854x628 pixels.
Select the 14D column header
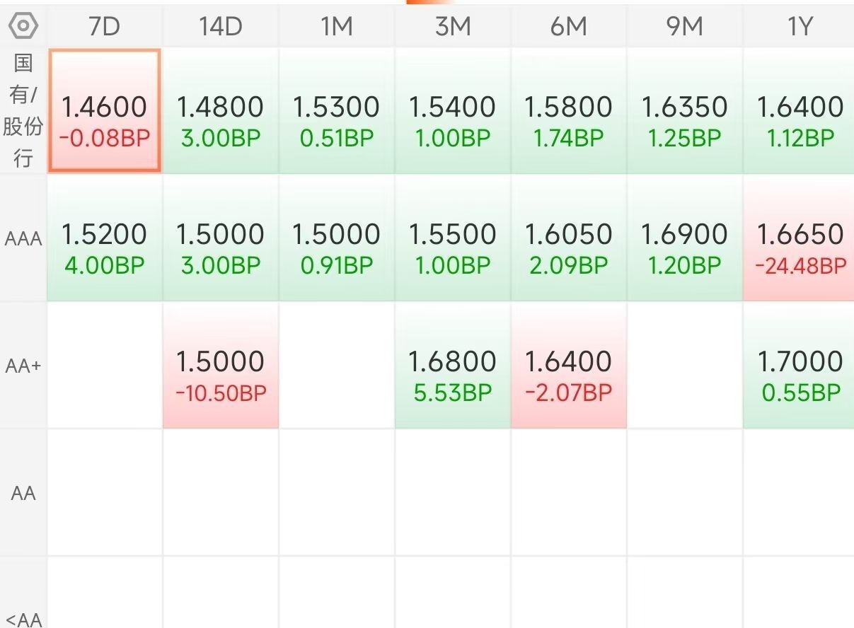tap(220, 27)
